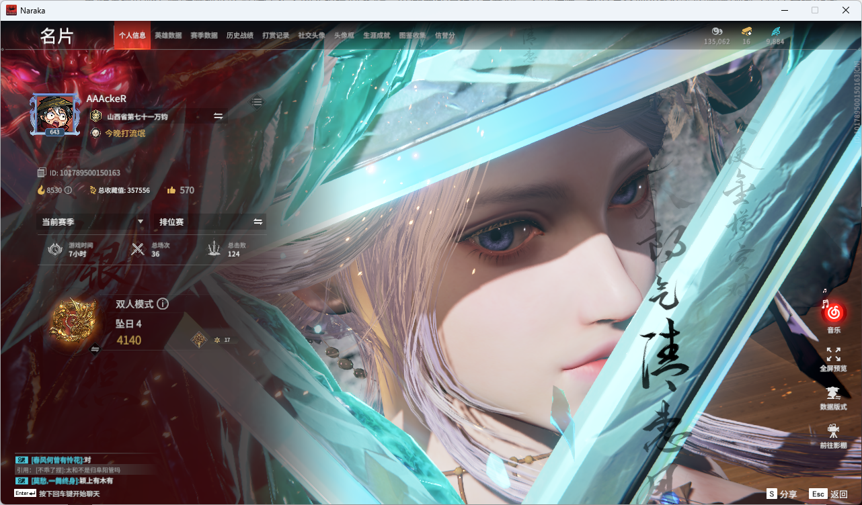Click the AAAckeR player name
862x505 pixels.
click(106, 99)
